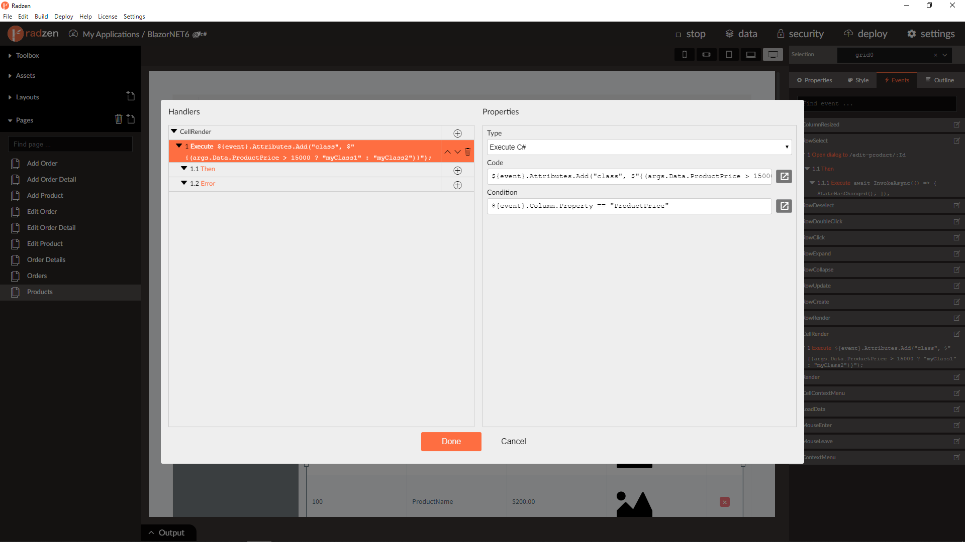This screenshot has width=965, height=542.
Task: Open the Condition field expand icon
Action: click(784, 206)
